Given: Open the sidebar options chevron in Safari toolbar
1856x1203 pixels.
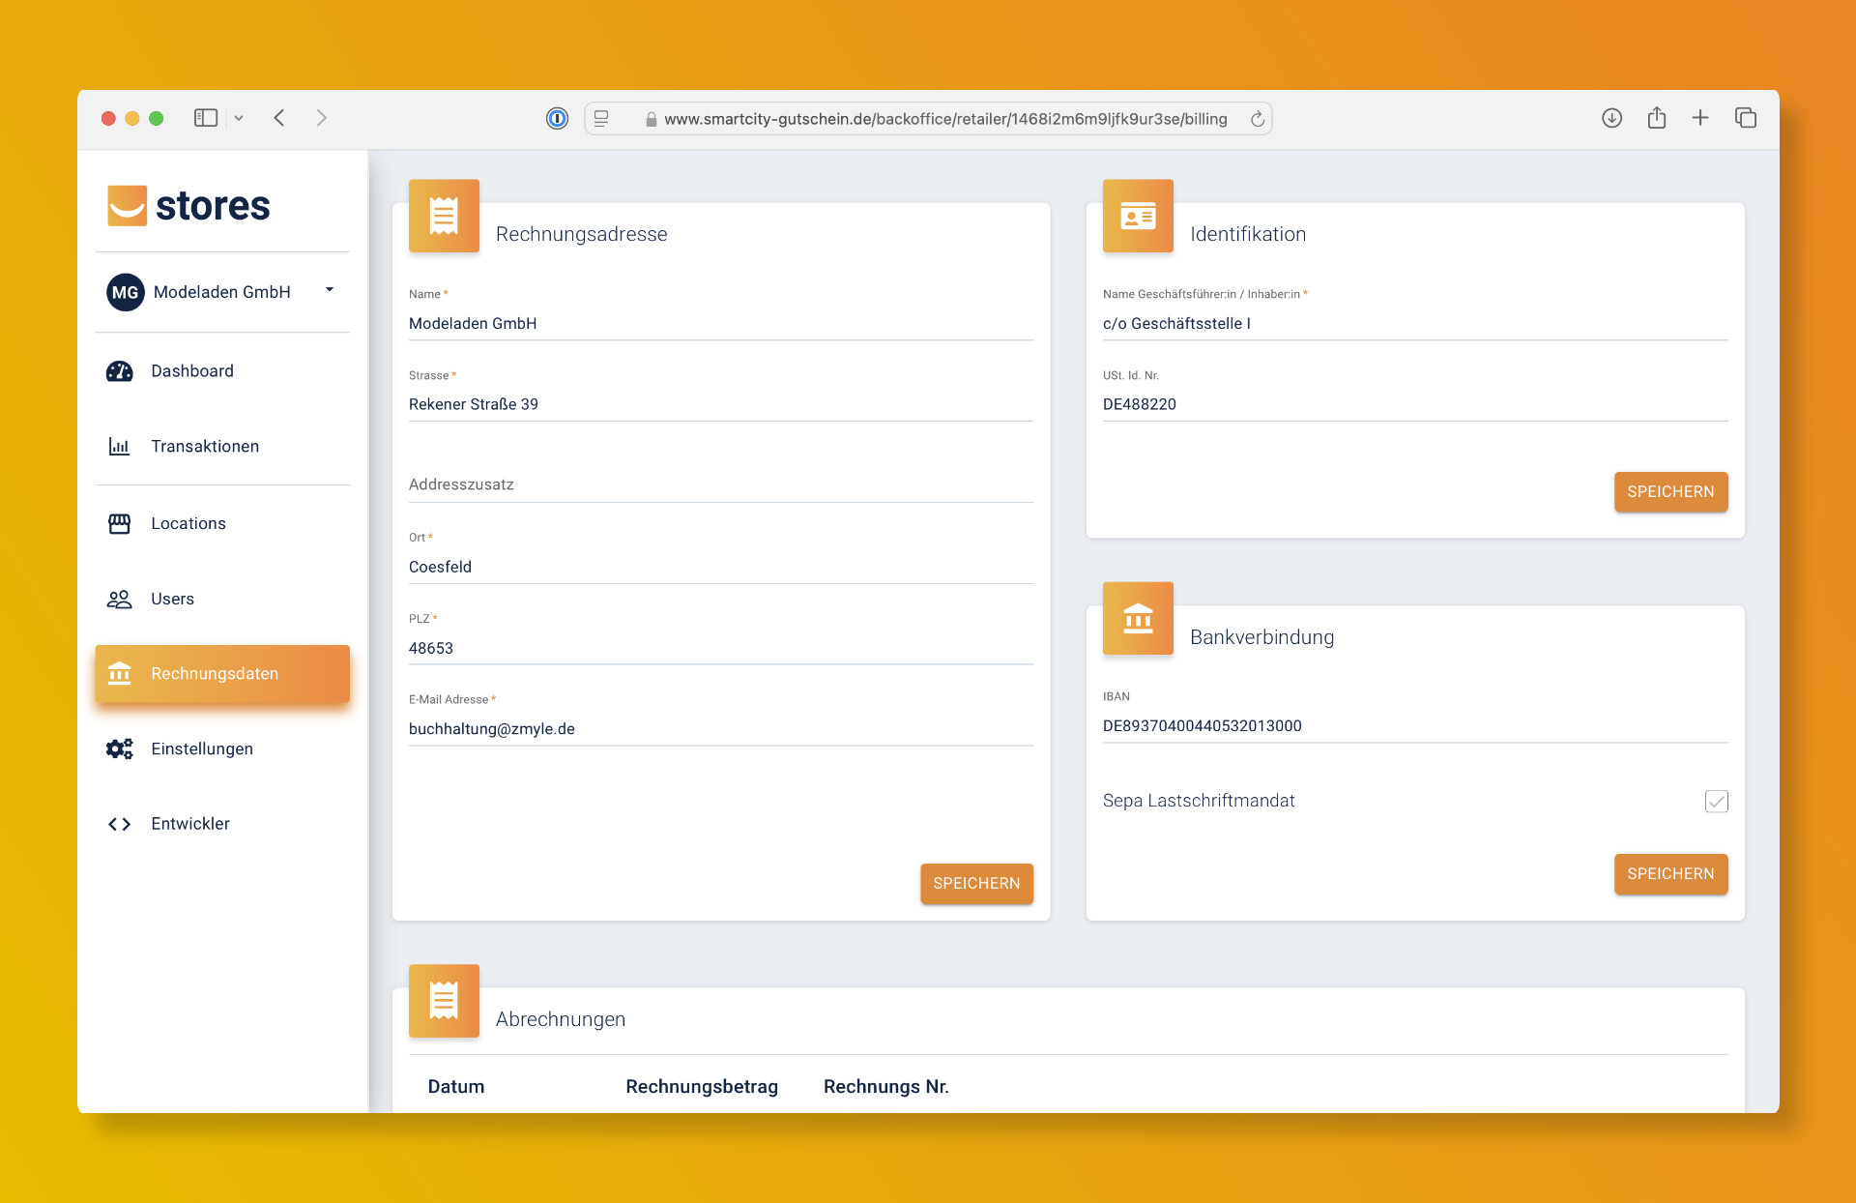Looking at the screenshot, I should pyautogui.click(x=239, y=119).
